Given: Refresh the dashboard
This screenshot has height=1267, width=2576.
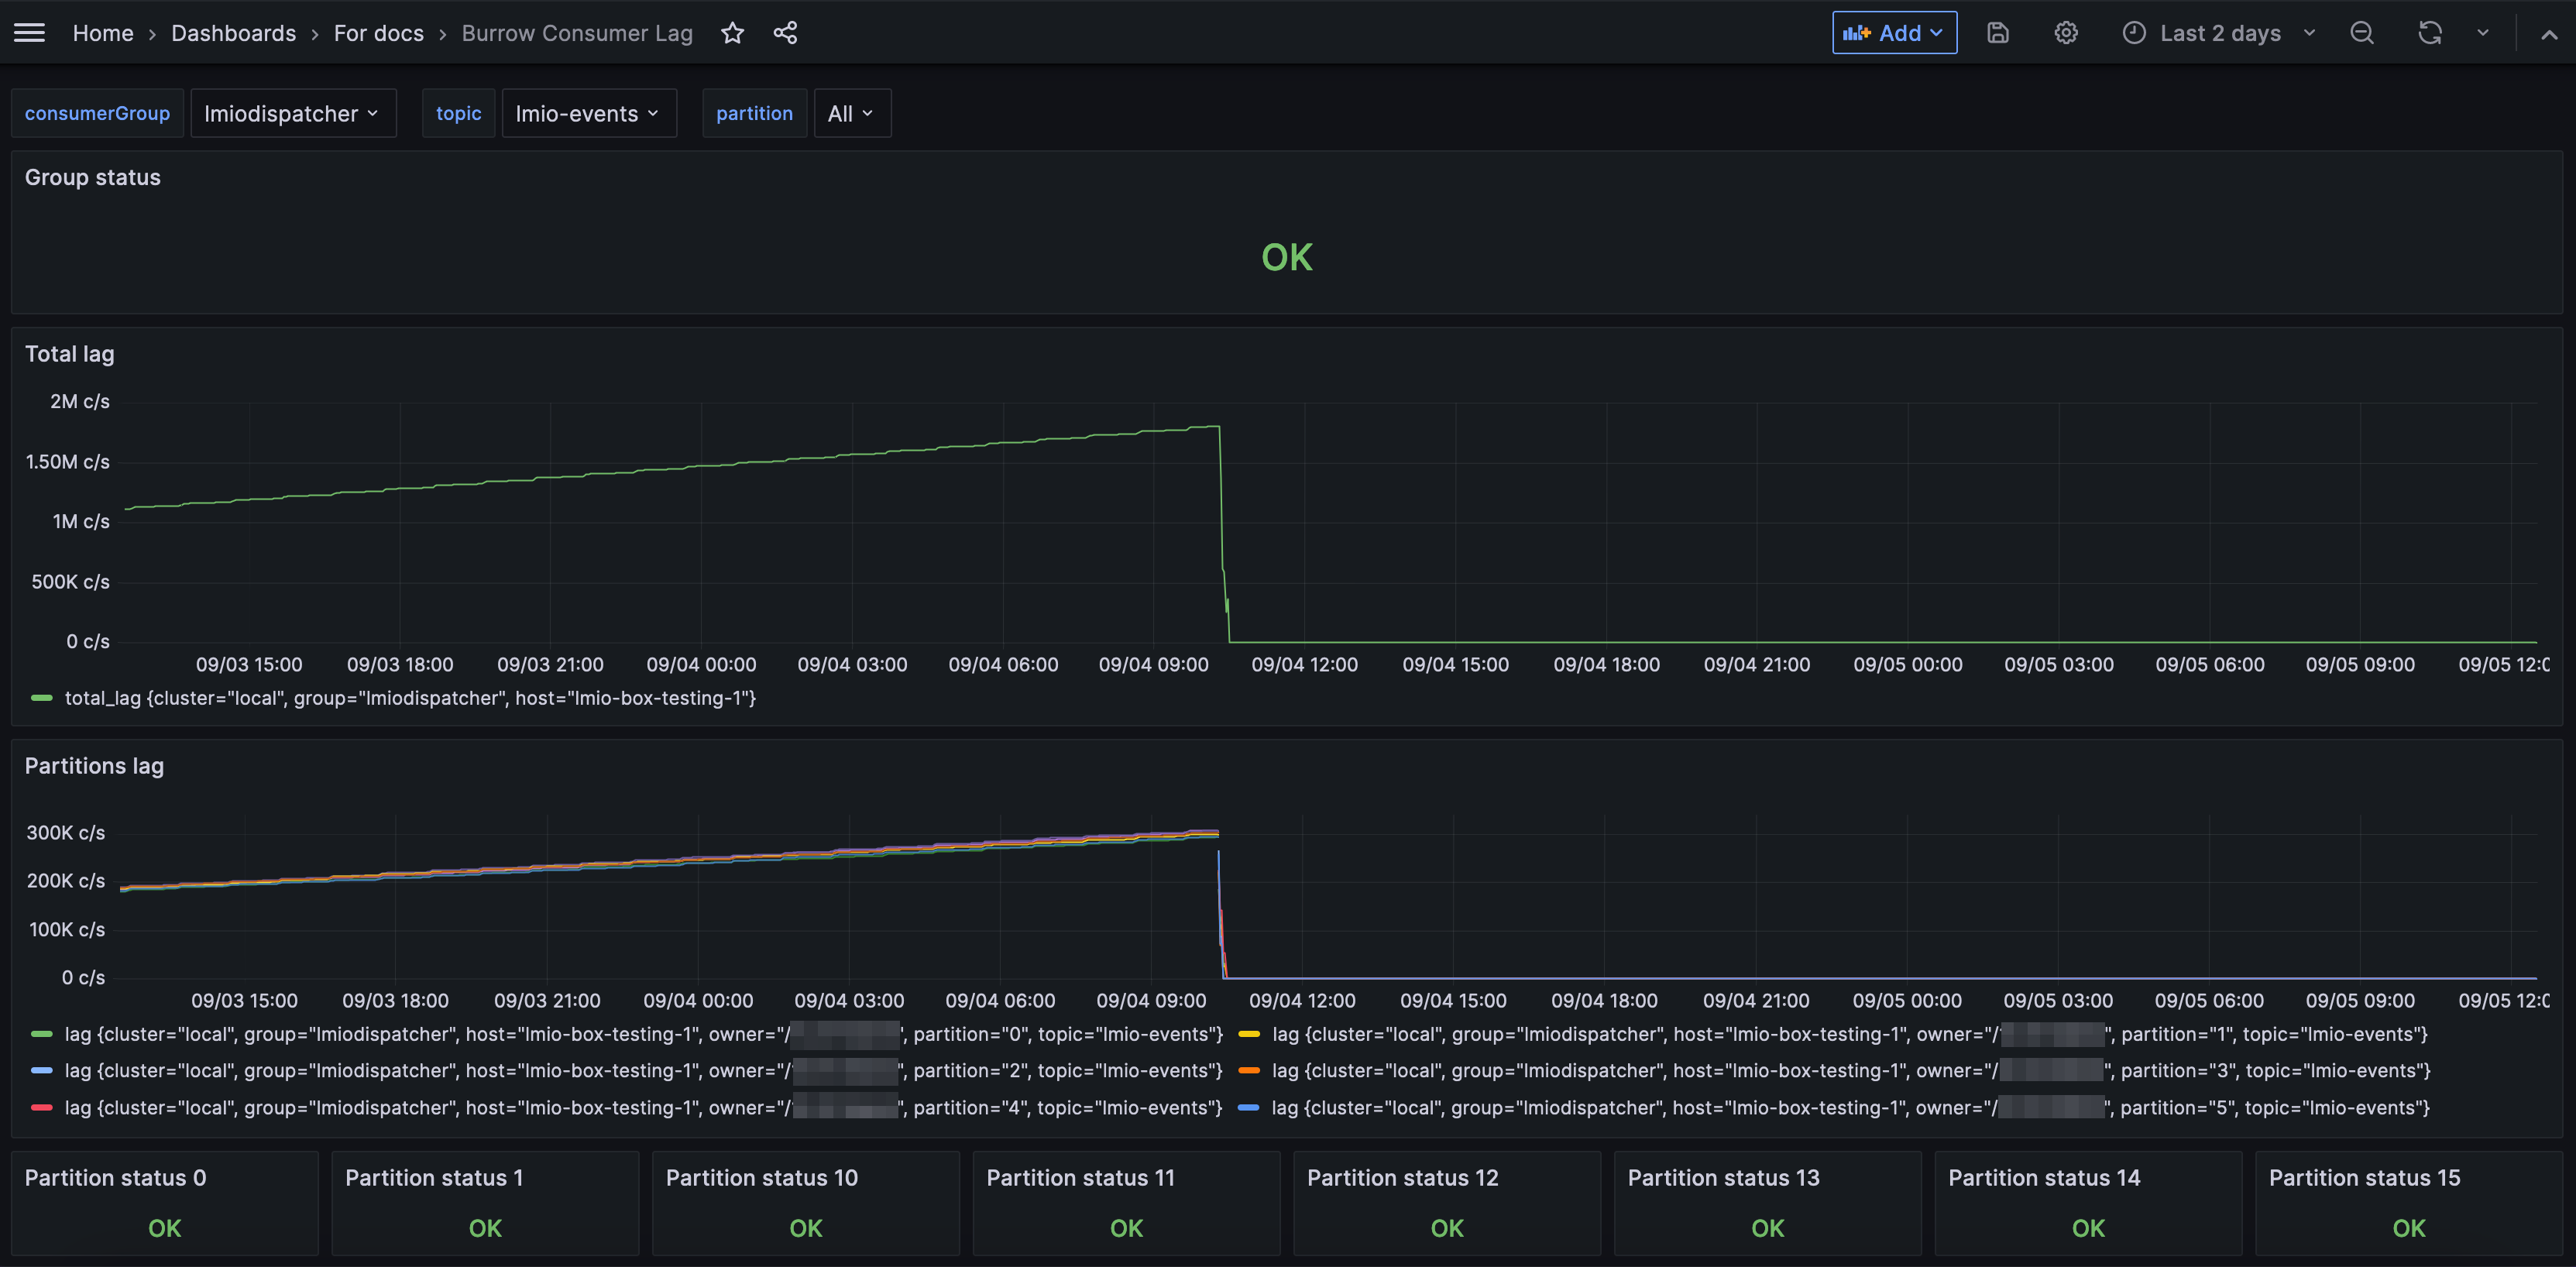Looking at the screenshot, I should (x=2429, y=33).
